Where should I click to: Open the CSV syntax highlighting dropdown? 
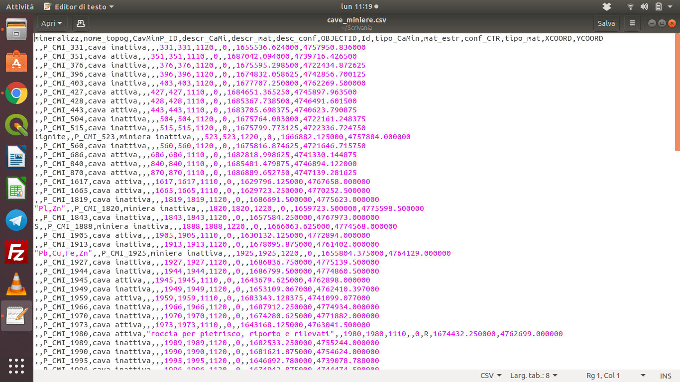point(491,376)
